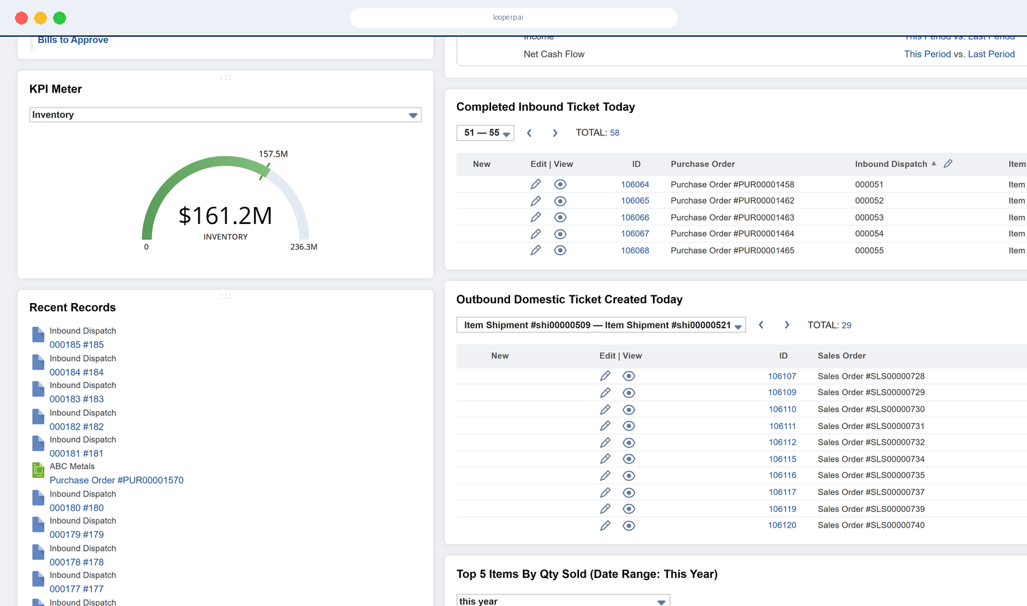Edit outbound ticket 106107 with pencil icon
The image size is (1027, 606).
(605, 376)
